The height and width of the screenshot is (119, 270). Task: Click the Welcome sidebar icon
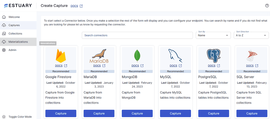click(x=4, y=17)
